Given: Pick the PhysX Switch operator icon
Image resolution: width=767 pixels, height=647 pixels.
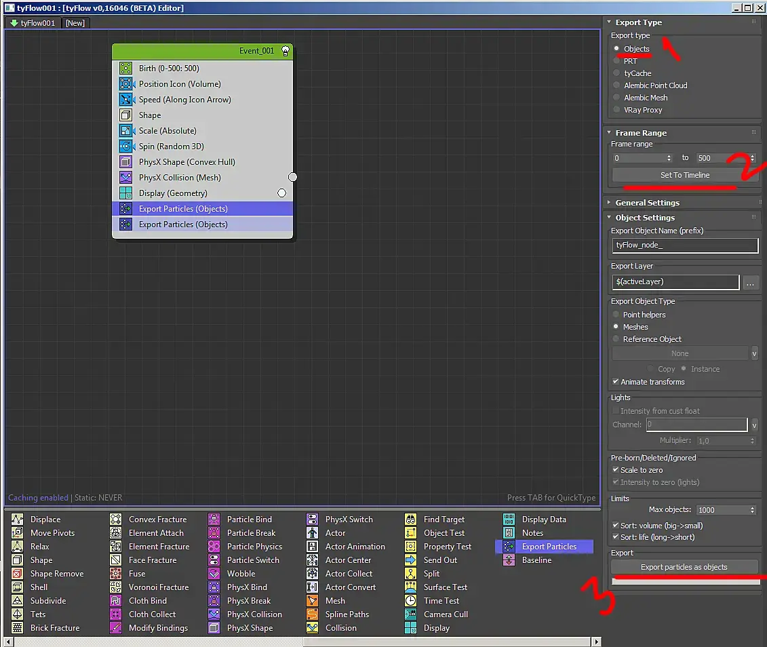Looking at the screenshot, I should (x=312, y=519).
